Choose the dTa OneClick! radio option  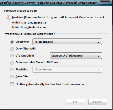12,56
